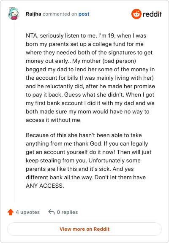Click the orange Reddit Snoo logo icon
169x243 pixels.
click(136, 14)
